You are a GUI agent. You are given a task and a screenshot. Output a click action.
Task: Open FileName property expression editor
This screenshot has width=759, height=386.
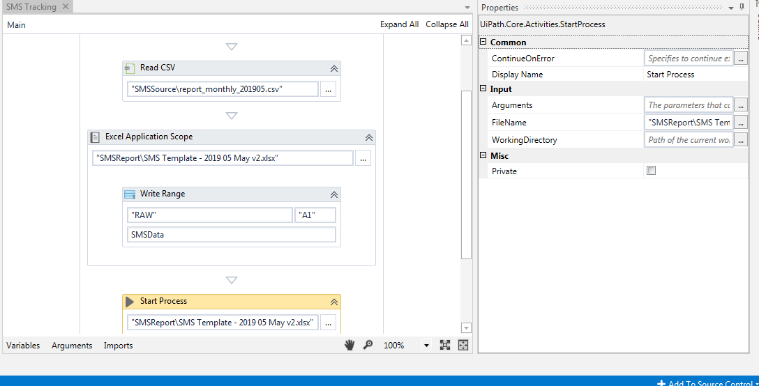pos(741,123)
